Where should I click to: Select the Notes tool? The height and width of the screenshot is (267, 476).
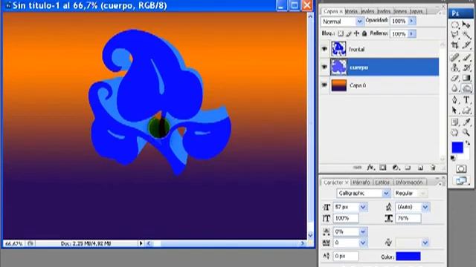[454, 122]
